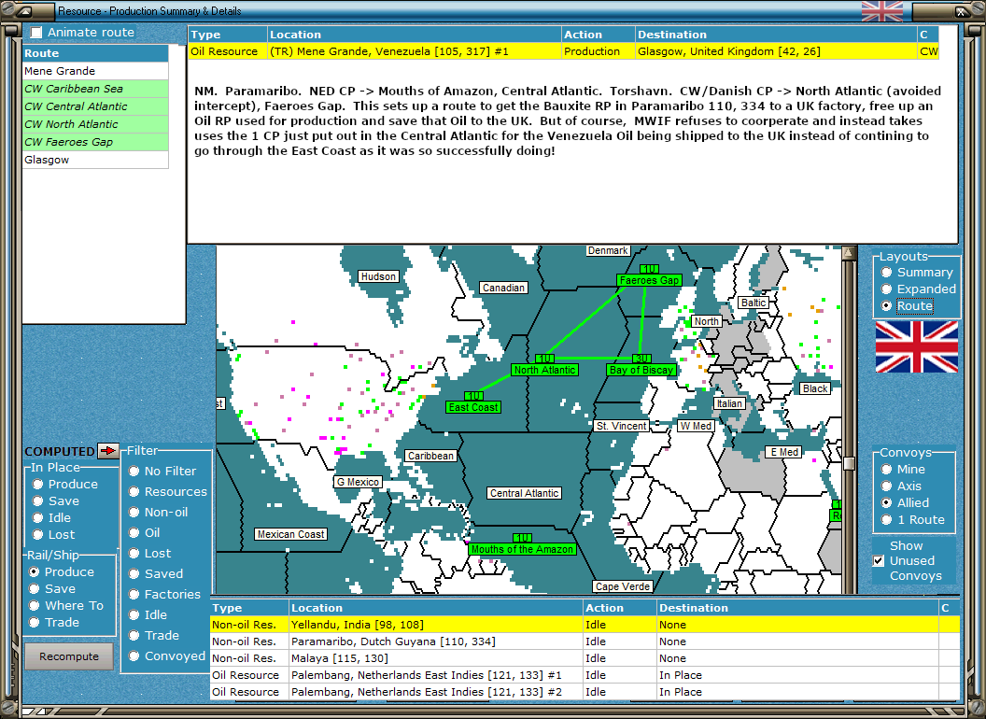Image resolution: width=986 pixels, height=719 pixels.
Task: Click the red arrow next to COMPUTED
Action: coord(108,450)
